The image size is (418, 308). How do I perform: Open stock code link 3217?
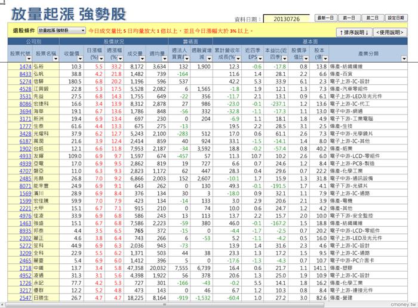pos(25,291)
